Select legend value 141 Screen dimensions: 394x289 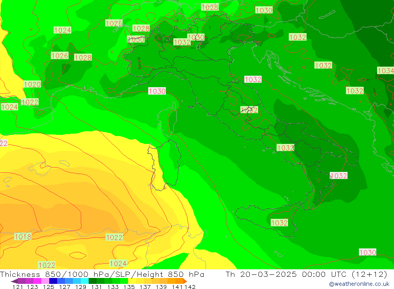[x=177, y=287]
